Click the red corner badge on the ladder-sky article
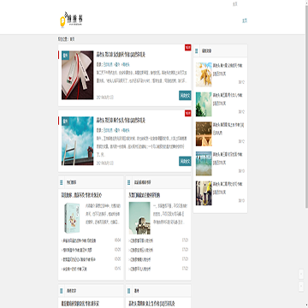Image resolution: width=308 pixels, height=308 pixels. pyautogui.click(x=187, y=113)
